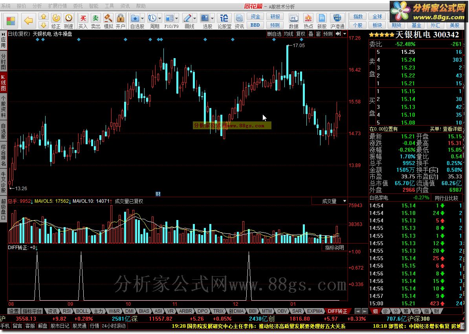Viewport: 469px width, 334px height.
Task: Expand the 画线 dropdown arrow
Action: click(x=195, y=18)
